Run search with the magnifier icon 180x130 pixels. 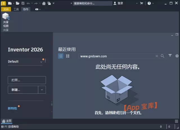coord(163,56)
